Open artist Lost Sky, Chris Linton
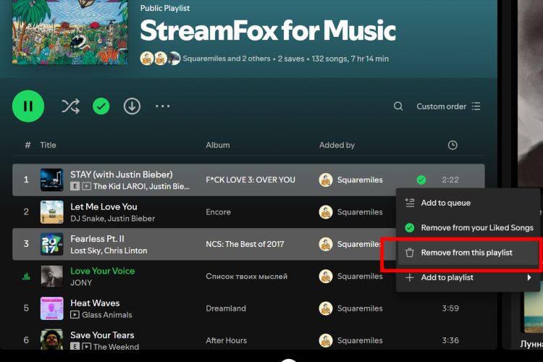This screenshot has height=362, width=543. point(109,251)
